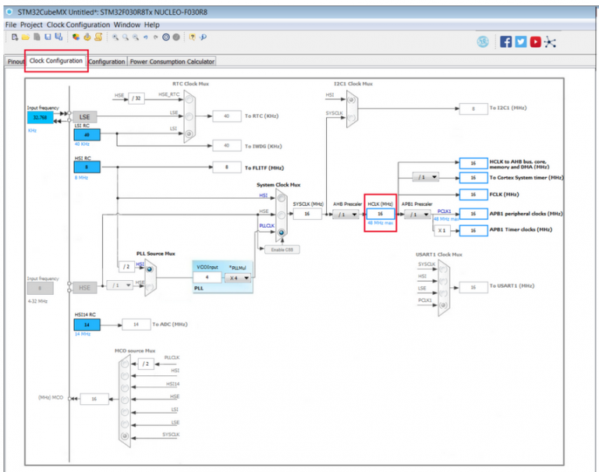Select LSI in RTC Clock Mux
This screenshot has width=599, height=472.
189,133
